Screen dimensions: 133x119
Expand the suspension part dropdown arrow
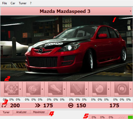pyautogui.click(x=87, y=89)
